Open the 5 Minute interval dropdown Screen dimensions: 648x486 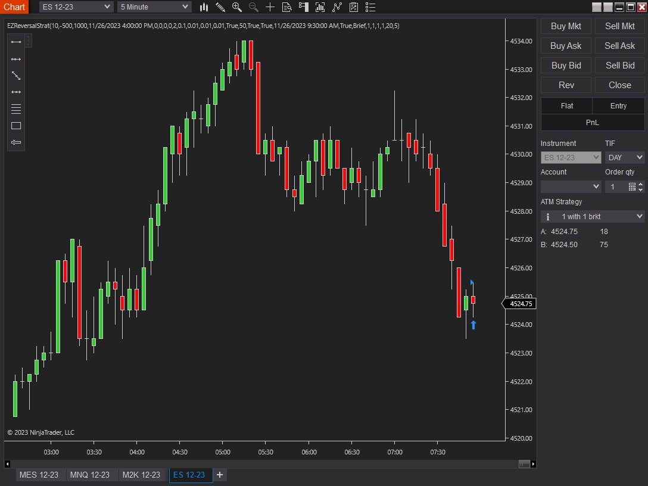[x=154, y=7]
